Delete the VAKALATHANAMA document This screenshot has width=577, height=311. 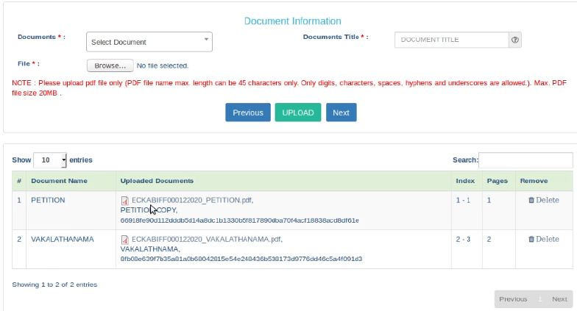[544, 239]
